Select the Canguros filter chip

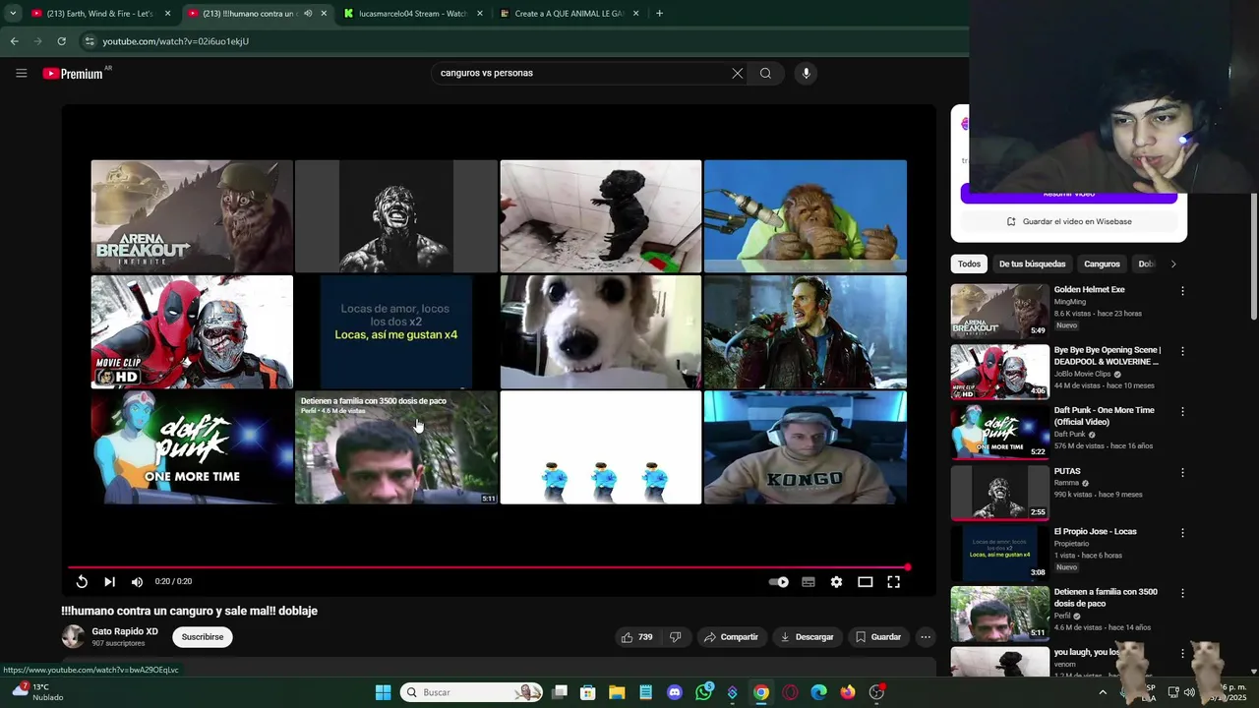pyautogui.click(x=1102, y=265)
